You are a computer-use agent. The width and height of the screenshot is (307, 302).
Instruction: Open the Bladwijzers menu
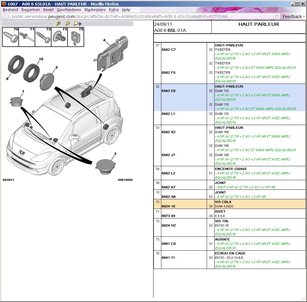pyautogui.click(x=95, y=10)
